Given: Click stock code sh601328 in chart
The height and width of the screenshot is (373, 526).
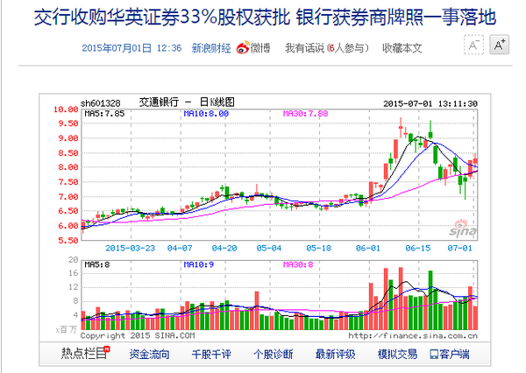Looking at the screenshot, I should click(x=100, y=103).
